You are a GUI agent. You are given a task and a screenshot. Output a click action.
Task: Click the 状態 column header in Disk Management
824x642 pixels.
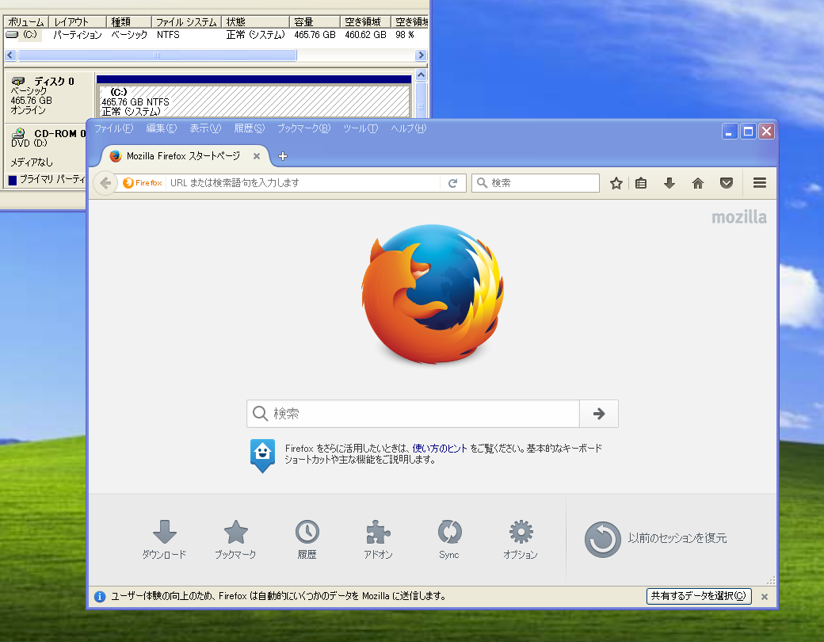pyautogui.click(x=256, y=21)
